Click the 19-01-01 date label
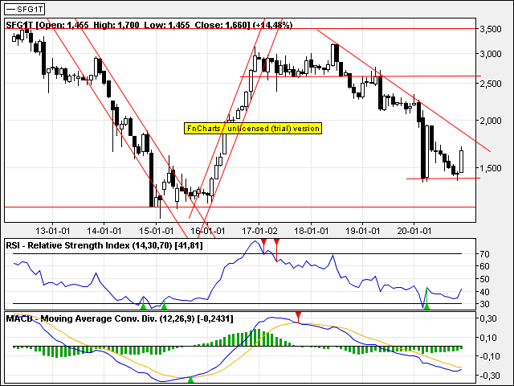 pyautogui.click(x=362, y=231)
